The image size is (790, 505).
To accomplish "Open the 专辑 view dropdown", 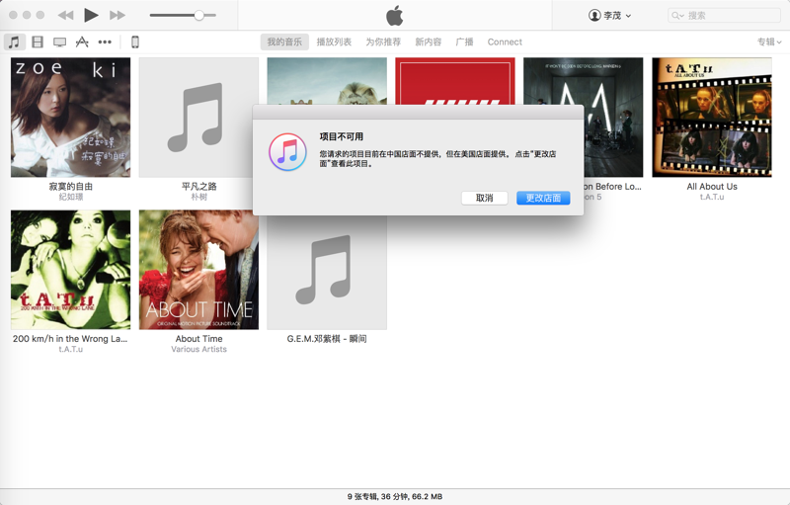I will (x=769, y=42).
